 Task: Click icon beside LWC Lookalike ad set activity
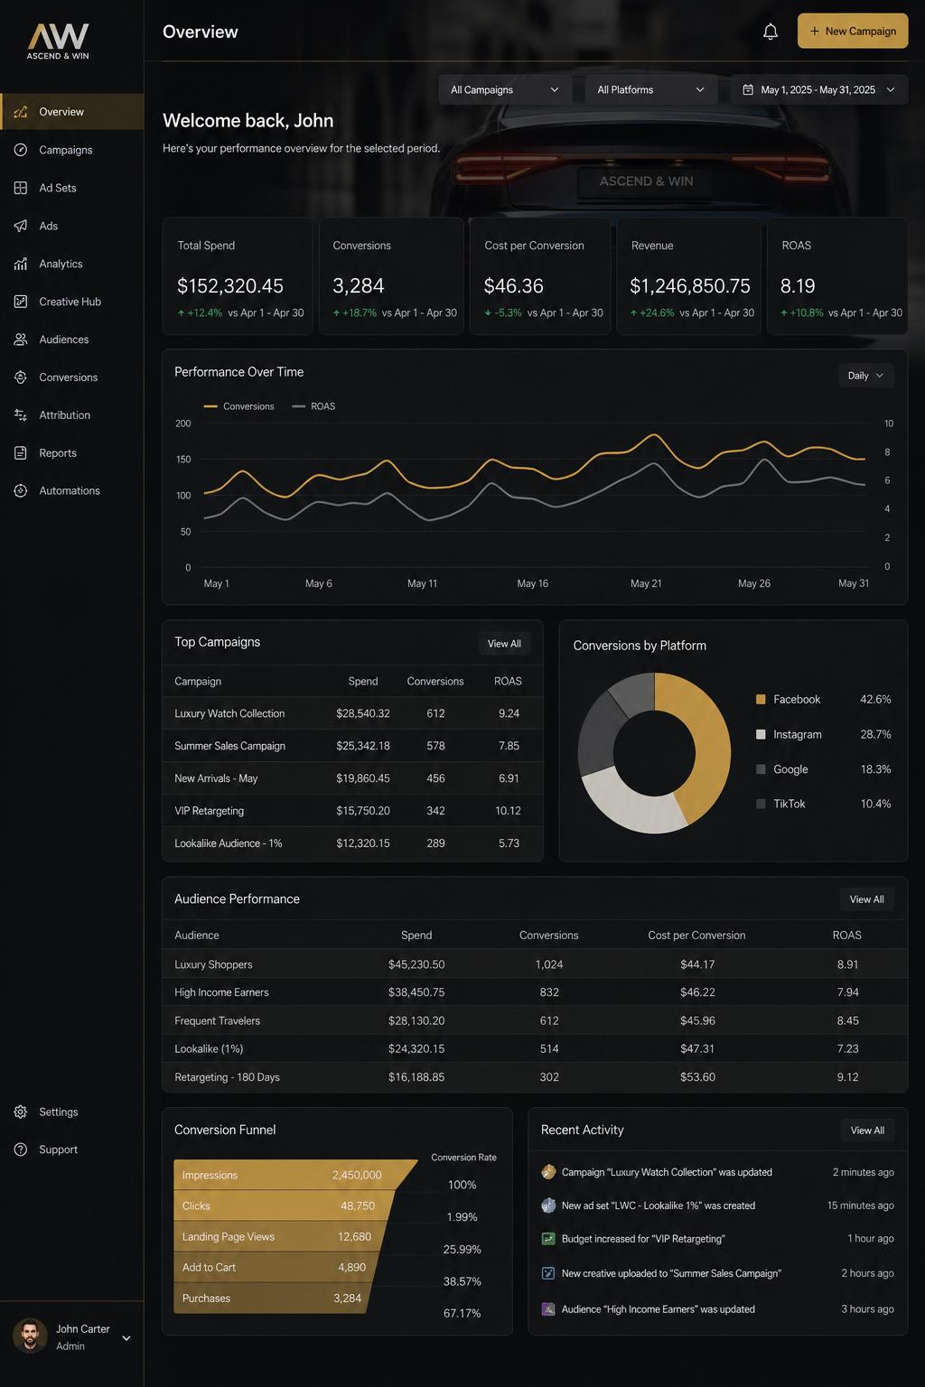pos(548,1205)
